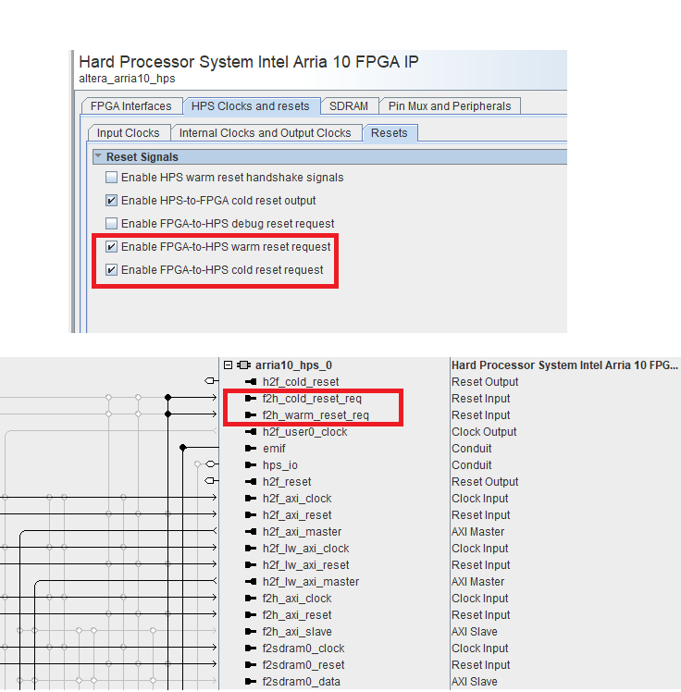The image size is (681, 692).
Task: Enable HPS warm reset handshake signals checkbox
Action: [x=111, y=178]
